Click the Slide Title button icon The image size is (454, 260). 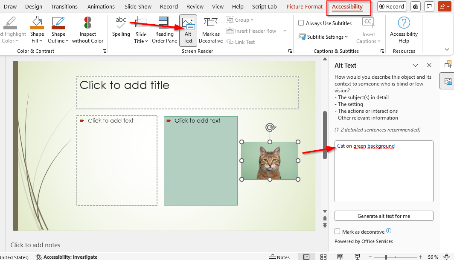[141, 23]
